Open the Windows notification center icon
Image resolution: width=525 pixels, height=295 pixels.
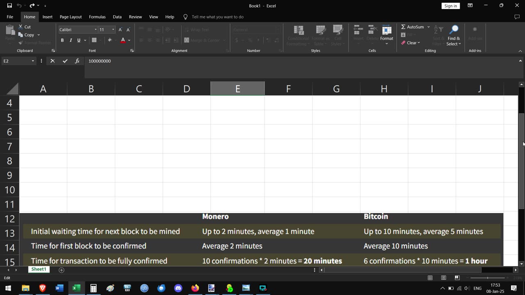514,288
